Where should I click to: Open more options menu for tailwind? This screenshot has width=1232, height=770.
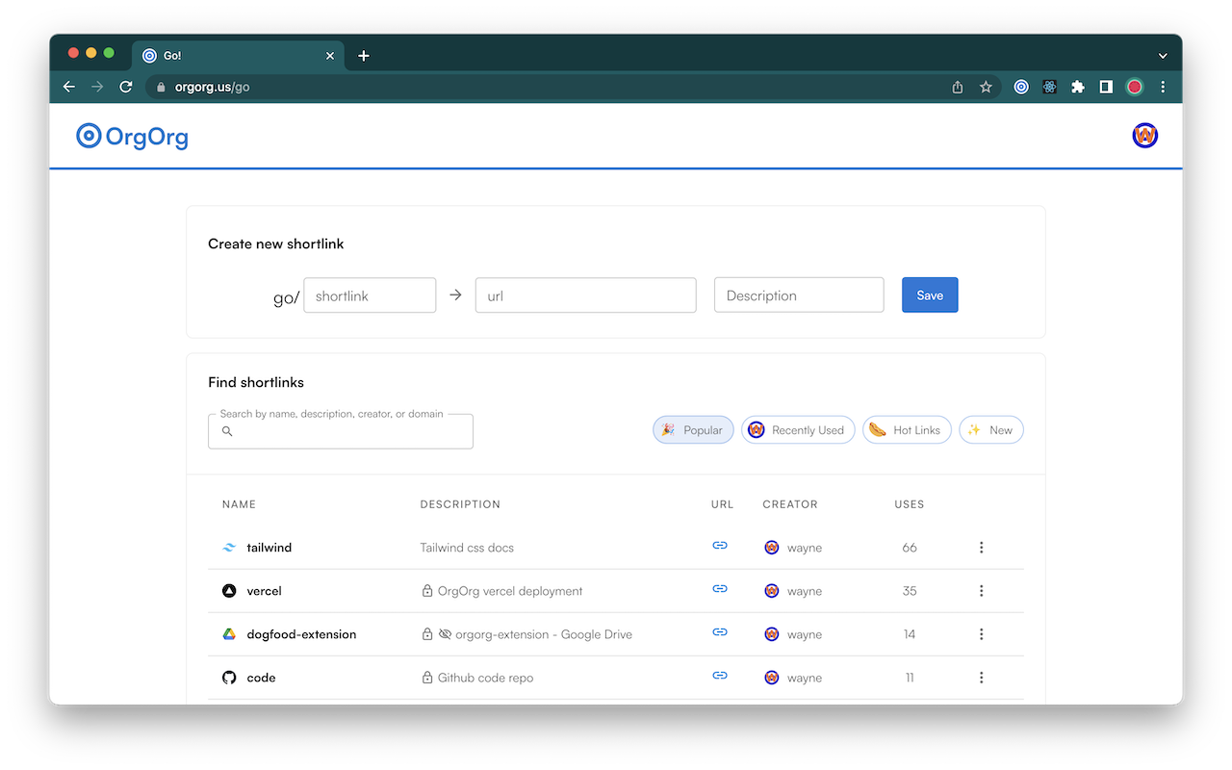click(x=981, y=548)
